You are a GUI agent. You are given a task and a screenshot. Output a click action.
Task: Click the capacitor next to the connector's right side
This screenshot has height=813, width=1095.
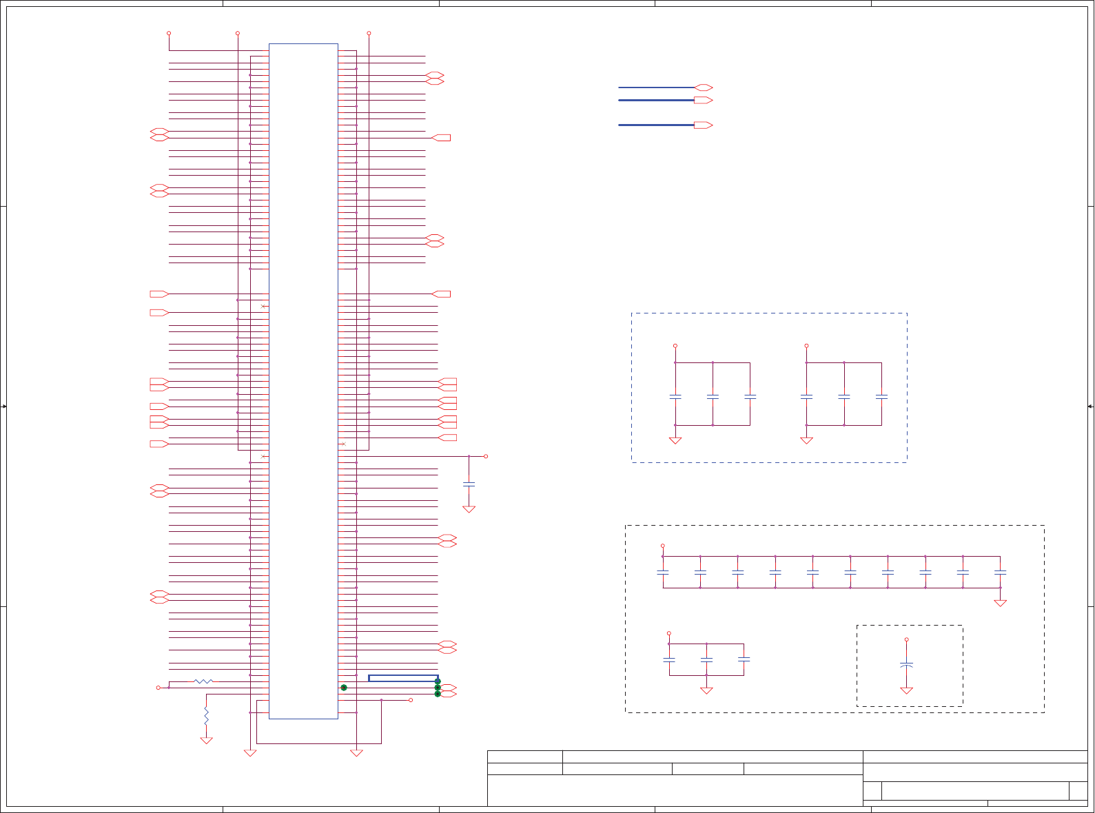pos(469,484)
